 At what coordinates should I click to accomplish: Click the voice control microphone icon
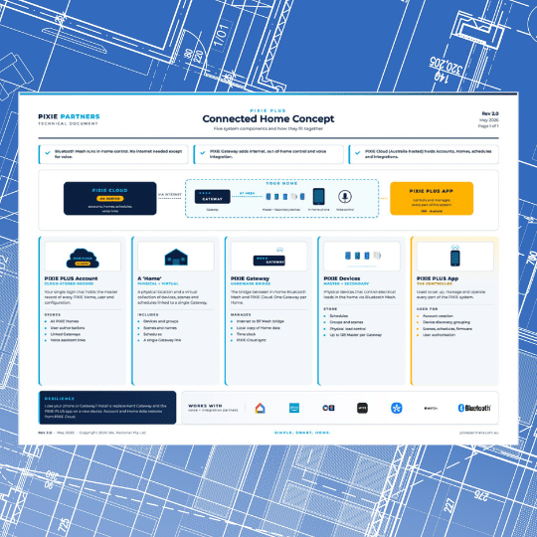(x=345, y=197)
